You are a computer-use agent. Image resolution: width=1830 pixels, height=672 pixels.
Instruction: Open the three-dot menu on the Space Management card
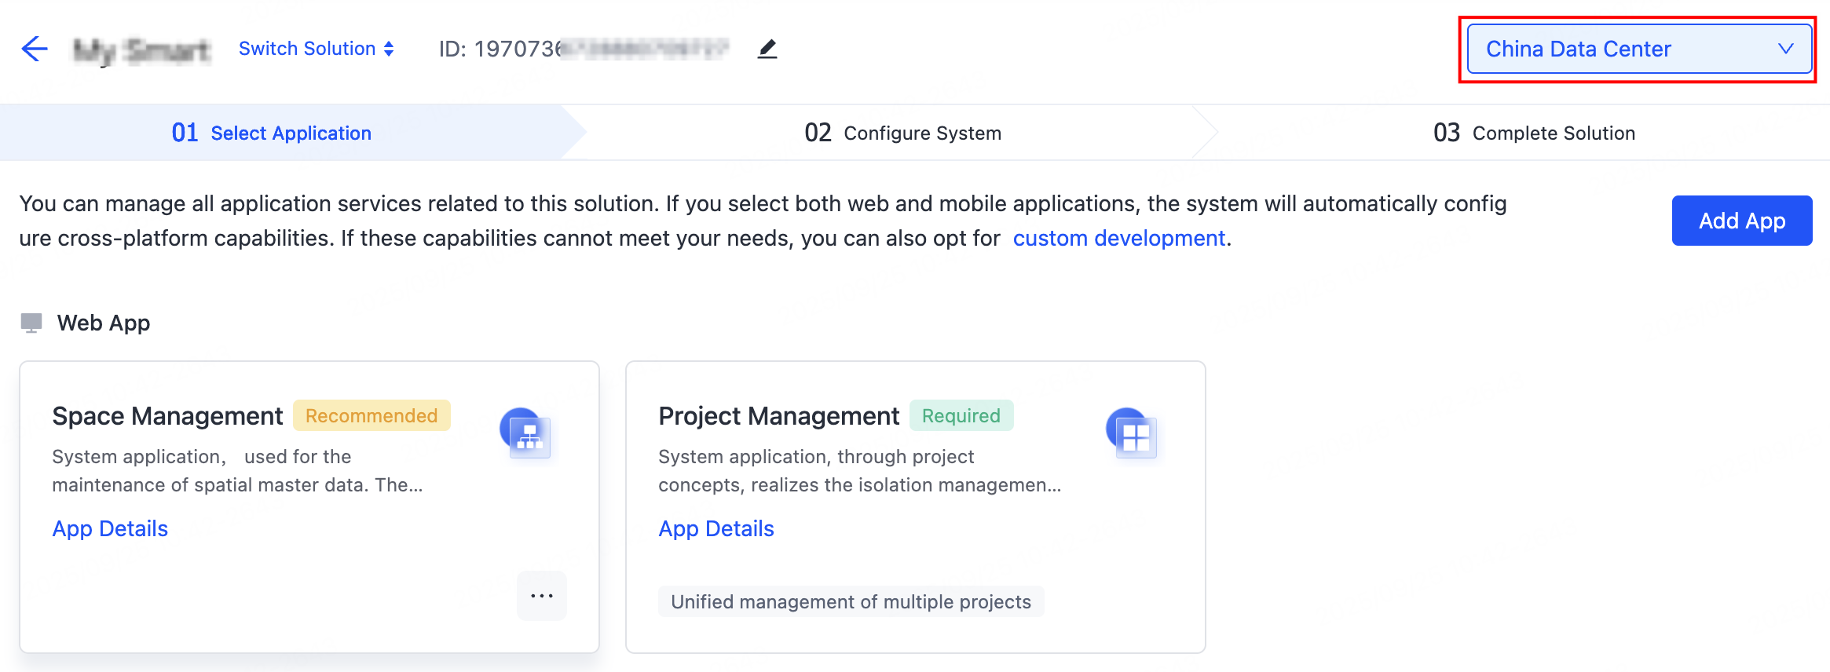click(542, 596)
